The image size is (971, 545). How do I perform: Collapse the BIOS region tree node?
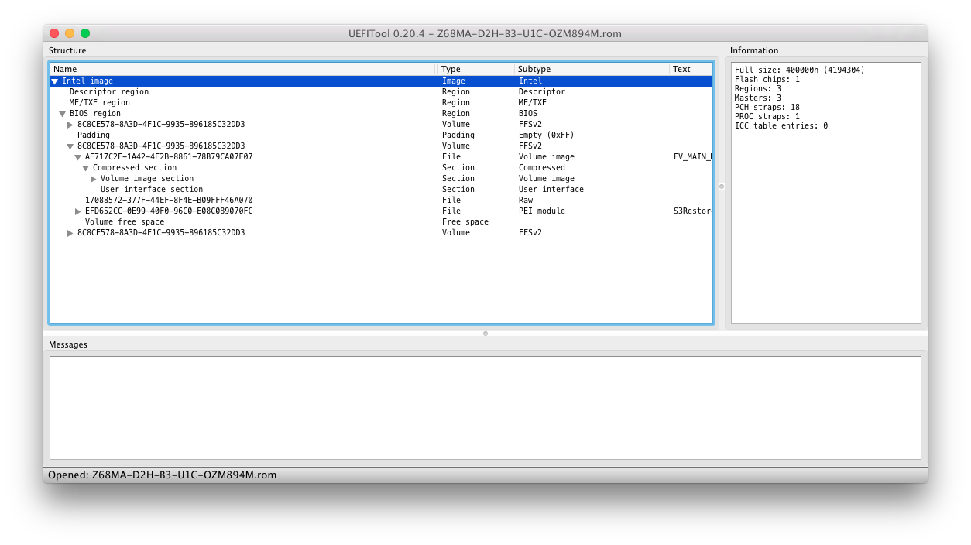click(x=63, y=114)
